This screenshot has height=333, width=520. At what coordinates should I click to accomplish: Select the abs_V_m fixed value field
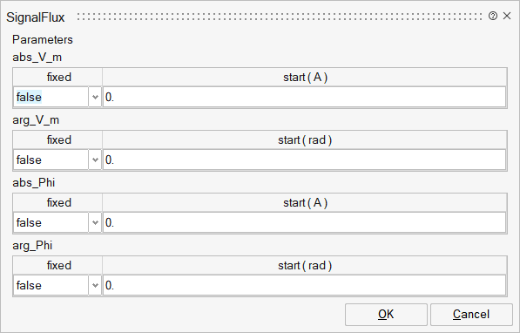coord(51,98)
